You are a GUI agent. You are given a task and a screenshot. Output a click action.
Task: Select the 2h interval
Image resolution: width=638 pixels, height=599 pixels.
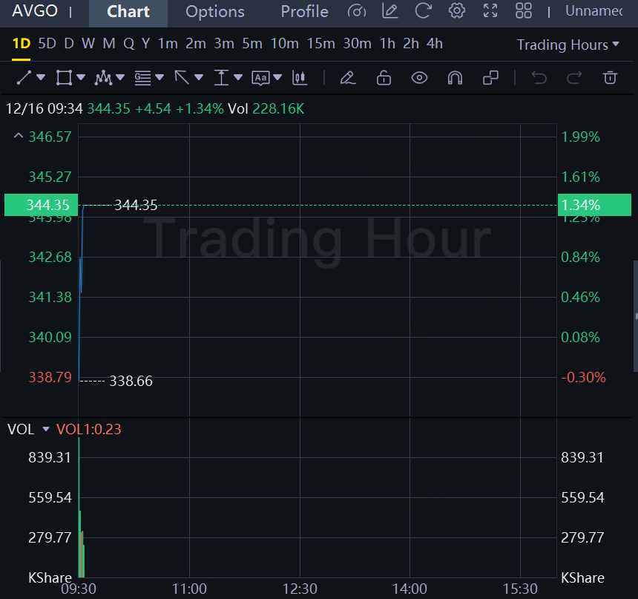coord(410,43)
